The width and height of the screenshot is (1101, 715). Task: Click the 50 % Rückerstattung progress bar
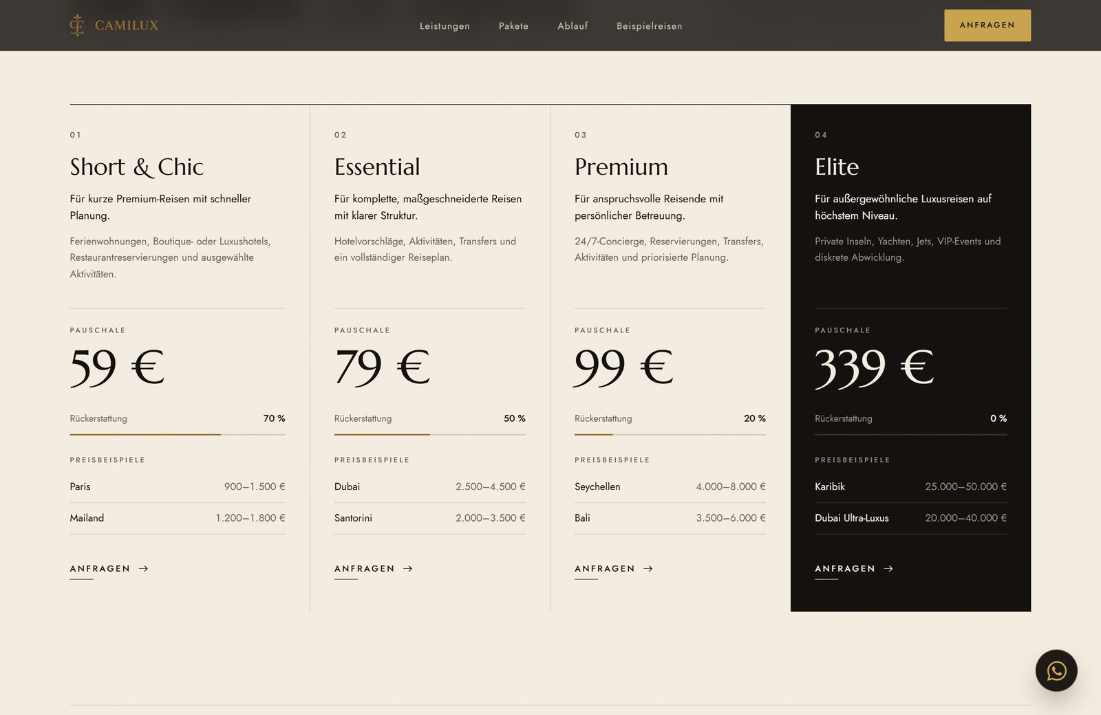click(429, 434)
